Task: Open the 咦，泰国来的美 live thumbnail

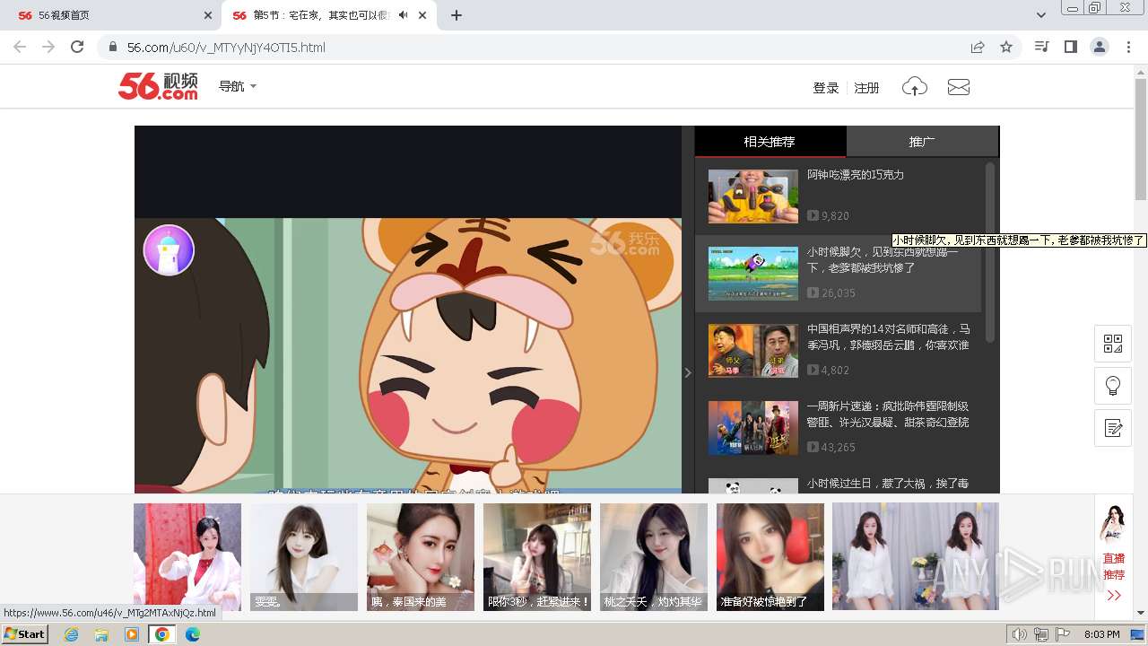Action: [x=421, y=557]
